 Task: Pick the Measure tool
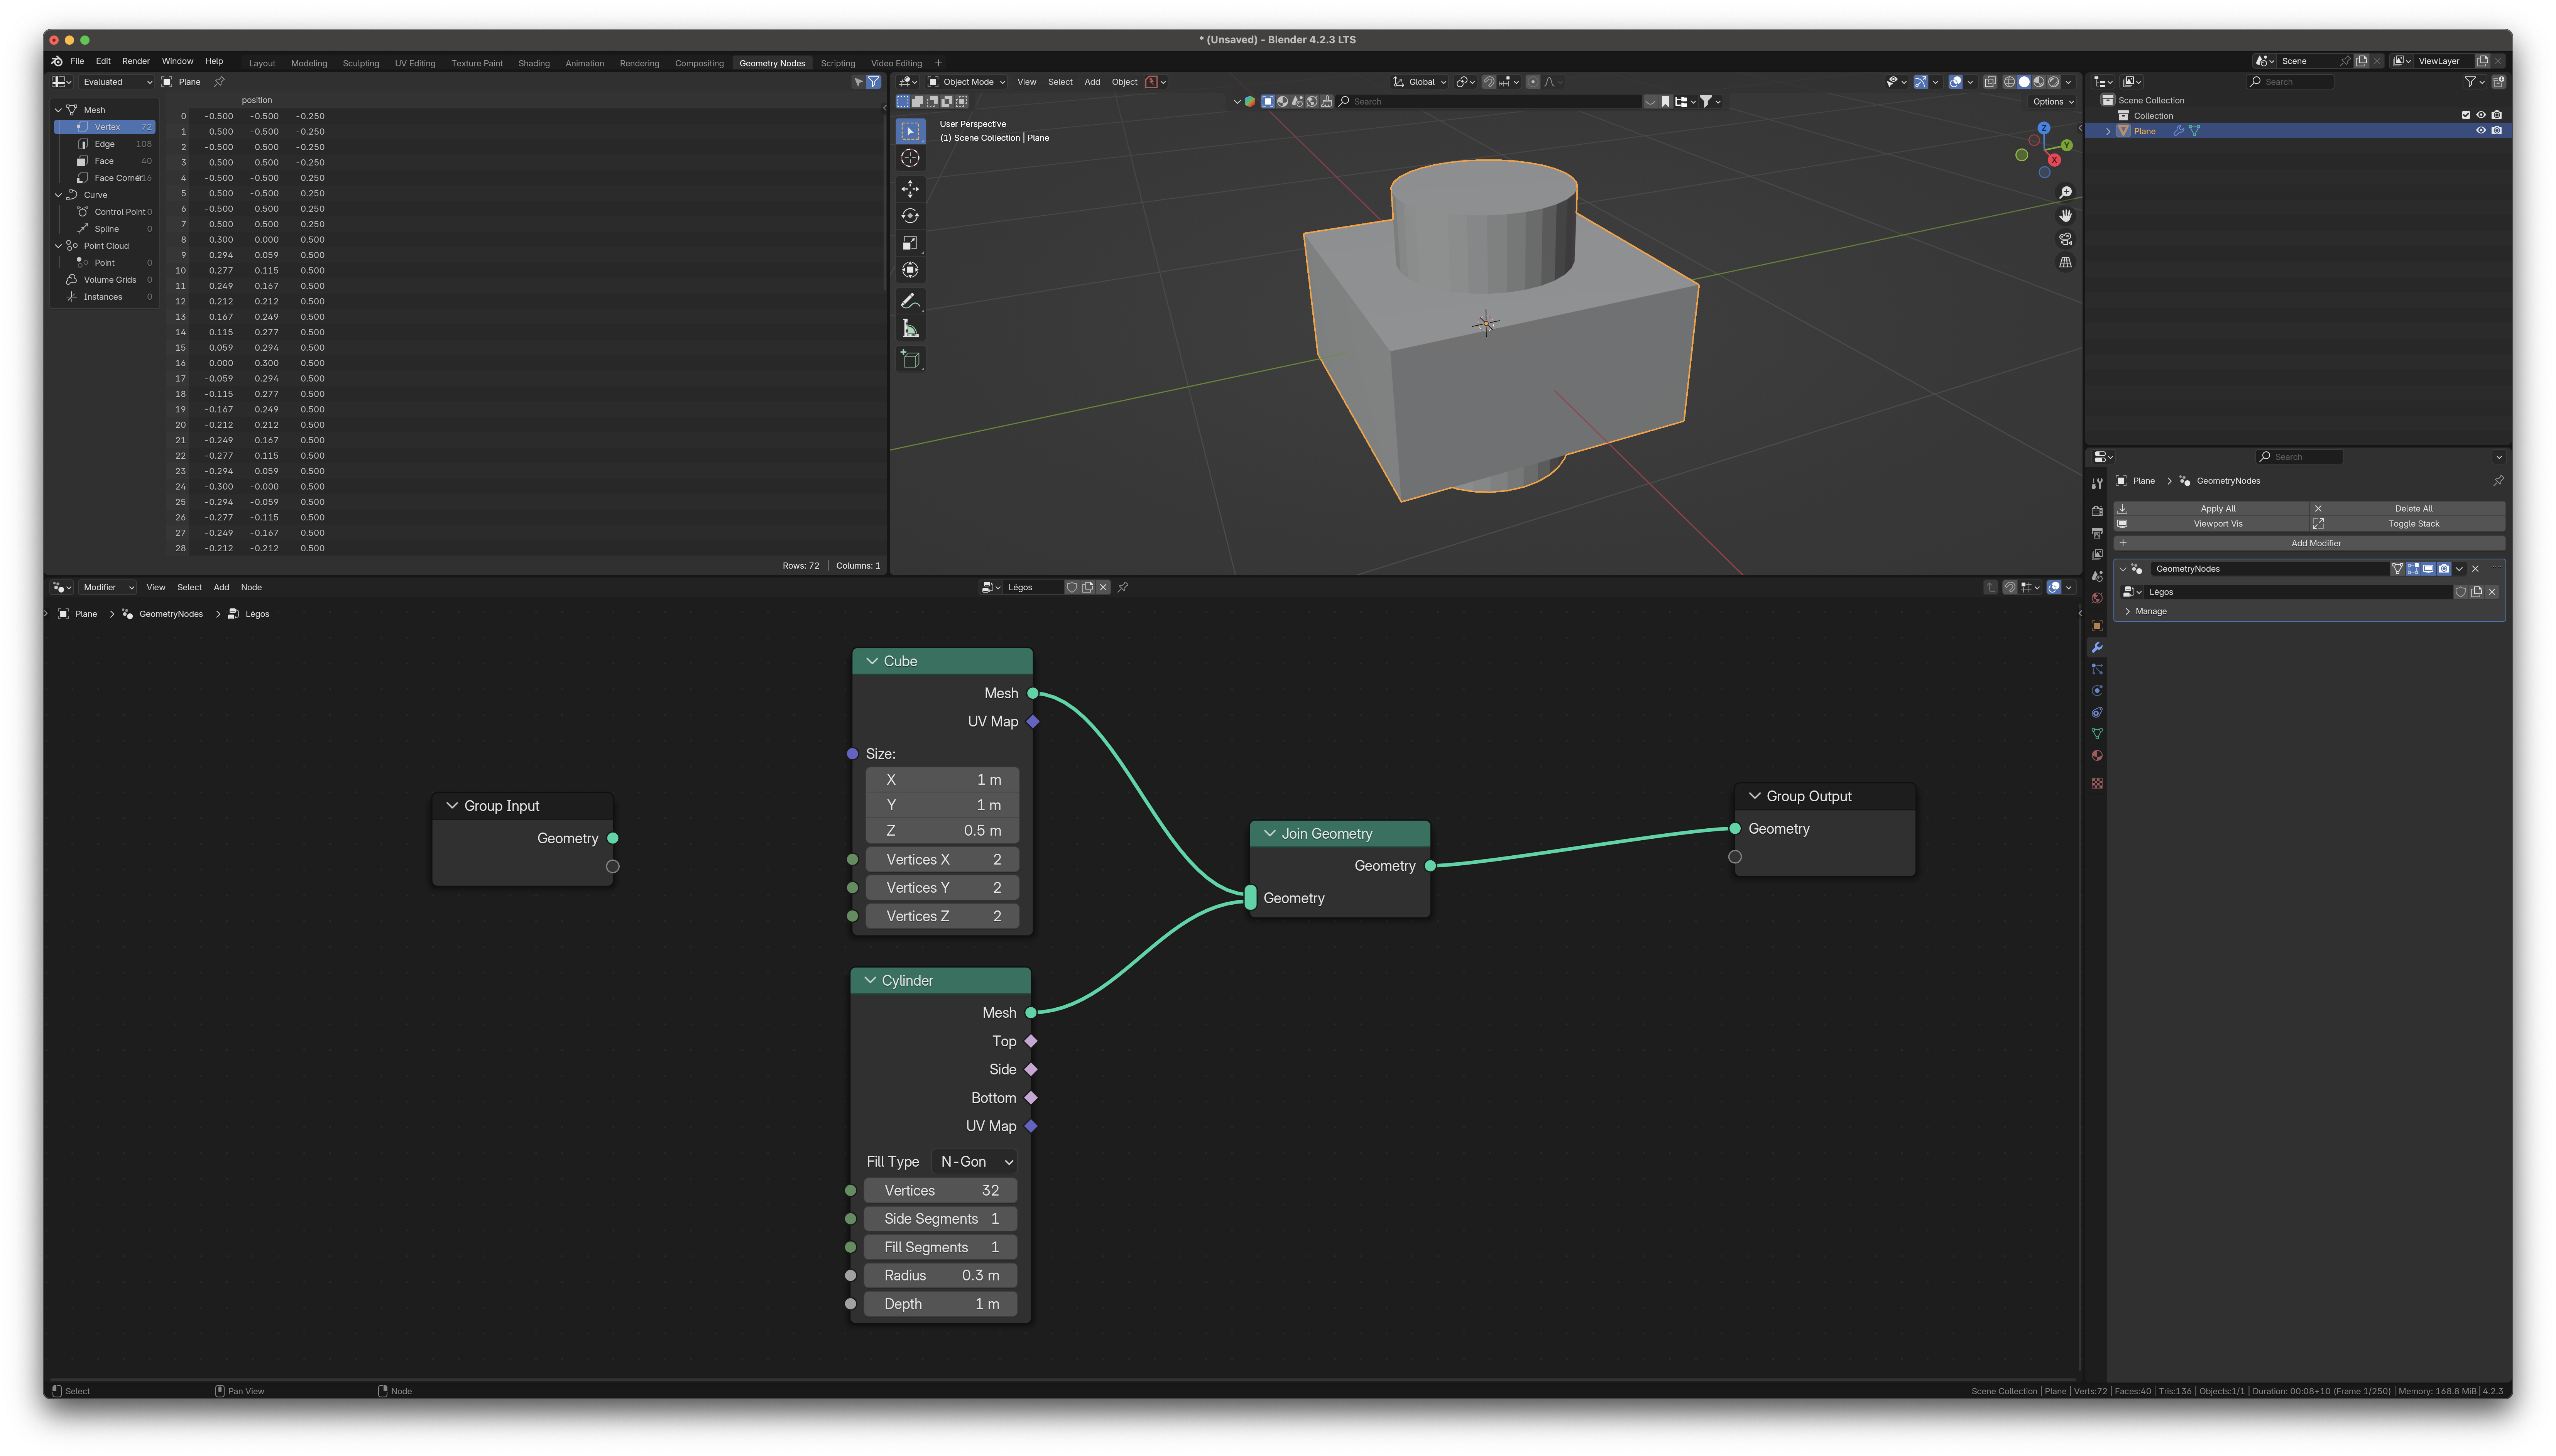click(x=910, y=328)
